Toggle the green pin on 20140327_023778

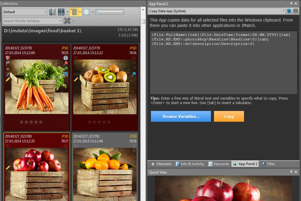[66, 68]
